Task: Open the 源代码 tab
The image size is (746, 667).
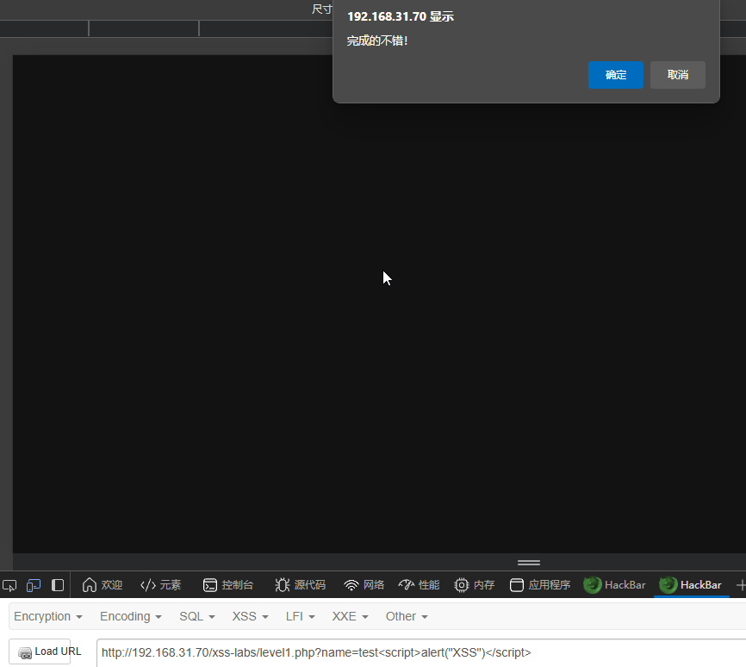Action: [300, 585]
